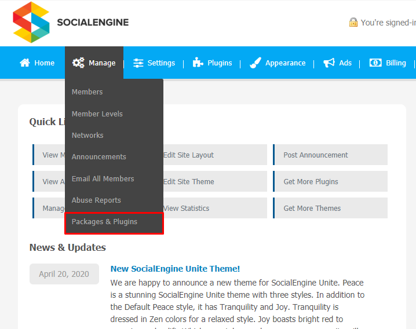Open the Billing menu
Screen dimensions: 416x329
click(x=388, y=63)
